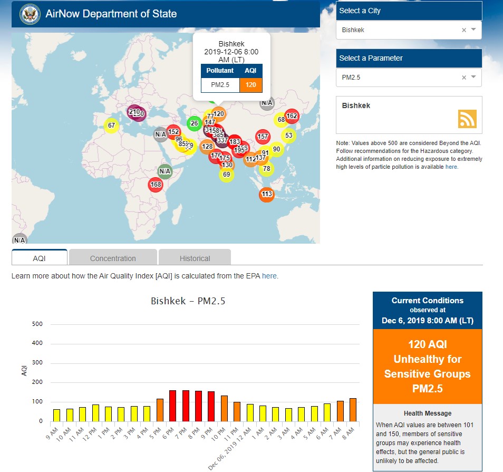Clear the Bishkek city selection
The image size is (503, 472).
pos(464,30)
